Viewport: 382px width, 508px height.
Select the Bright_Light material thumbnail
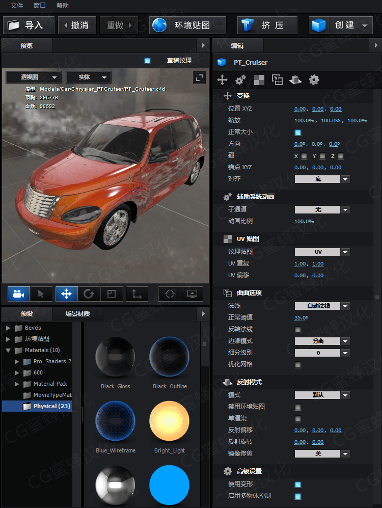pos(169,421)
